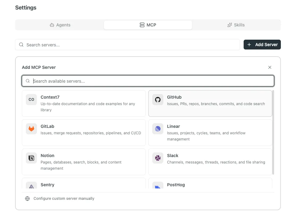Image resolution: width=295 pixels, height=221 pixels.
Task: Choose the Notion server title
Action: (47, 156)
